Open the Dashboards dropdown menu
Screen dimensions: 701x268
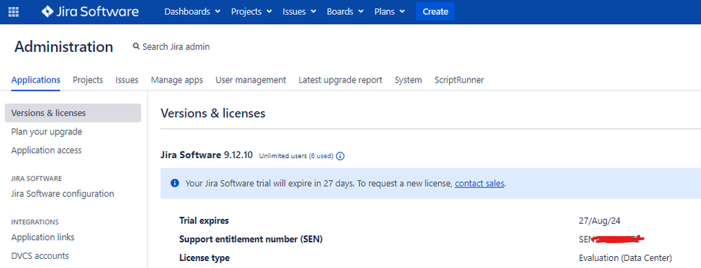192,12
